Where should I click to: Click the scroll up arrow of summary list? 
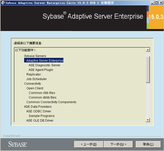[x=148, y=50]
